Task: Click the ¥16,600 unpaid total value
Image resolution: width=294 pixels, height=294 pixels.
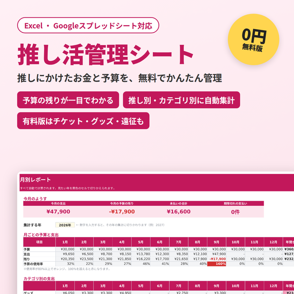Action: coord(178,211)
